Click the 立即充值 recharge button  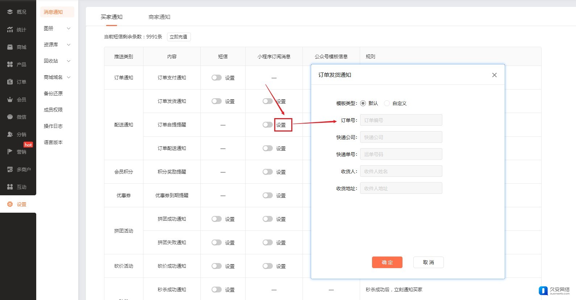tap(179, 37)
